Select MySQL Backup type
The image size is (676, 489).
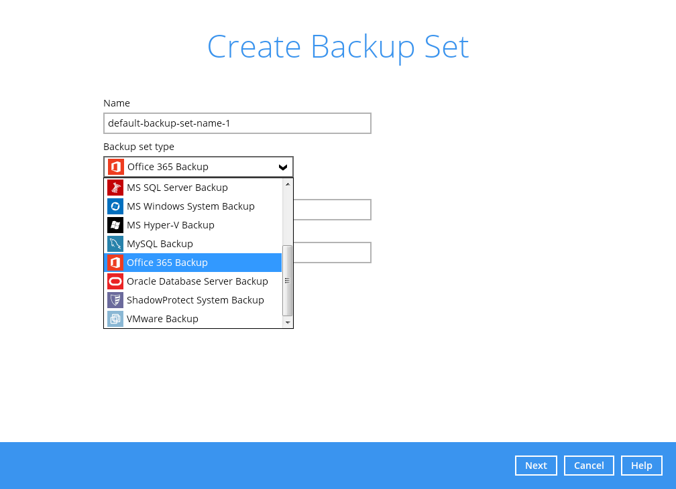coord(192,244)
